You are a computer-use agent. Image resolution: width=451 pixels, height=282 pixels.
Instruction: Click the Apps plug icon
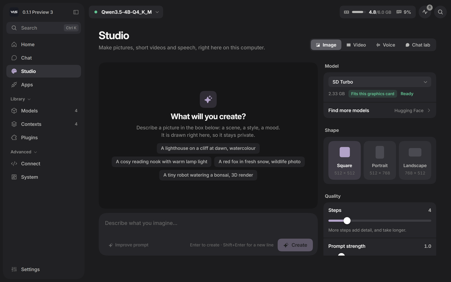(14, 85)
